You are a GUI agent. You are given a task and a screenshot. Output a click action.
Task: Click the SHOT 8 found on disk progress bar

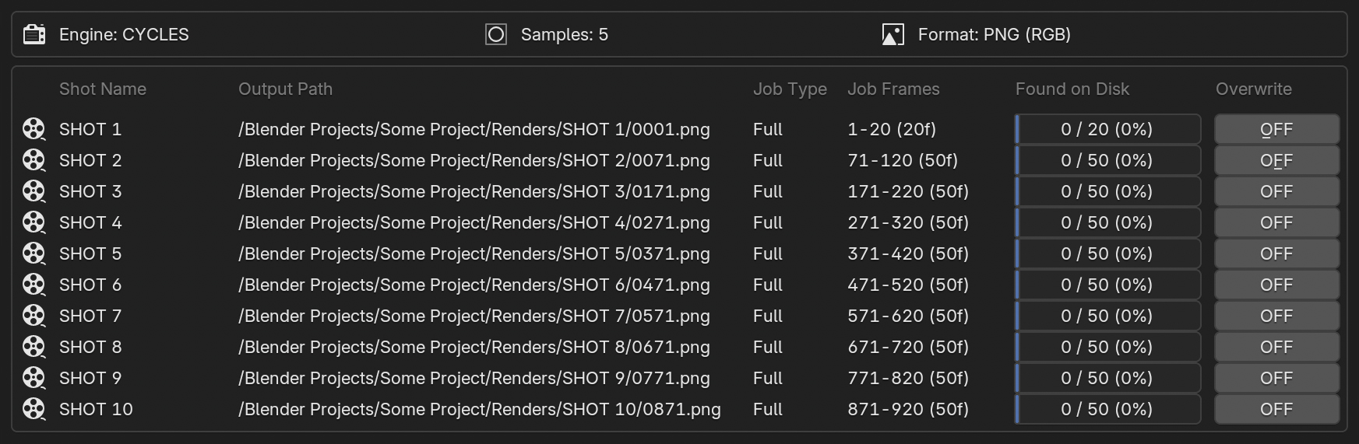[1107, 347]
